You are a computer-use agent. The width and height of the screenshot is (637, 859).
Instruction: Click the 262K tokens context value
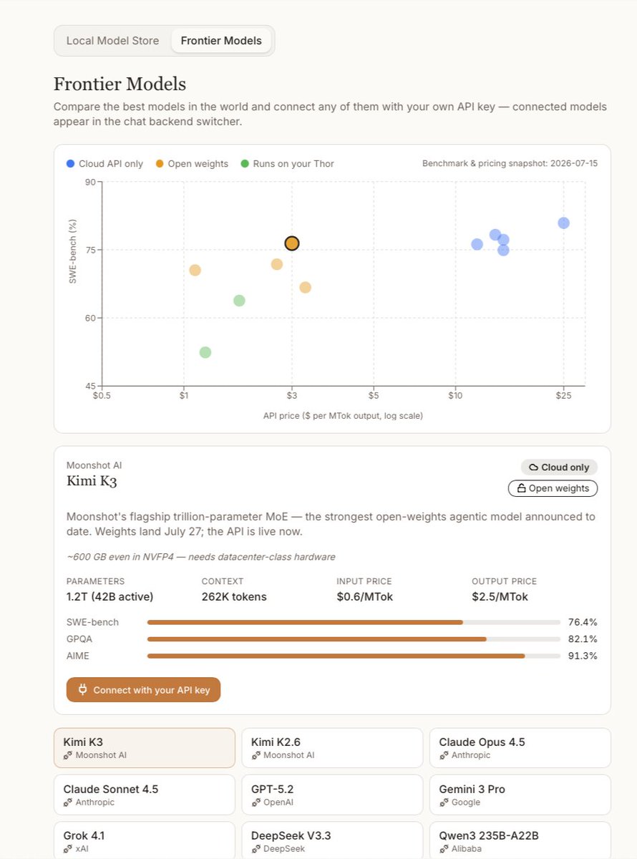coord(234,596)
